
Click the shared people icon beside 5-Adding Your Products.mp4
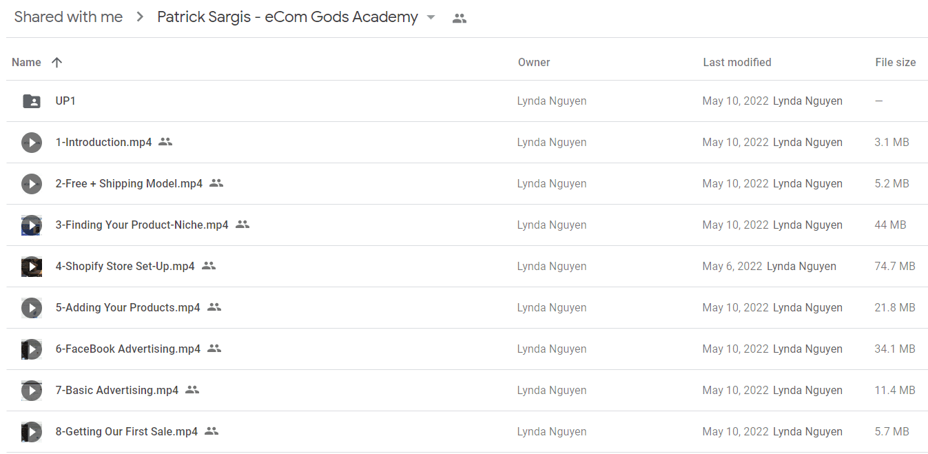(214, 307)
